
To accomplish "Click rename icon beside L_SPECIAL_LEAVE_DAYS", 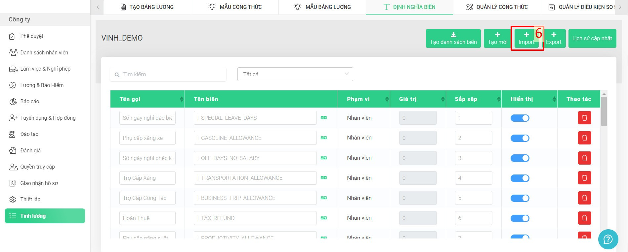I will coord(324,118).
